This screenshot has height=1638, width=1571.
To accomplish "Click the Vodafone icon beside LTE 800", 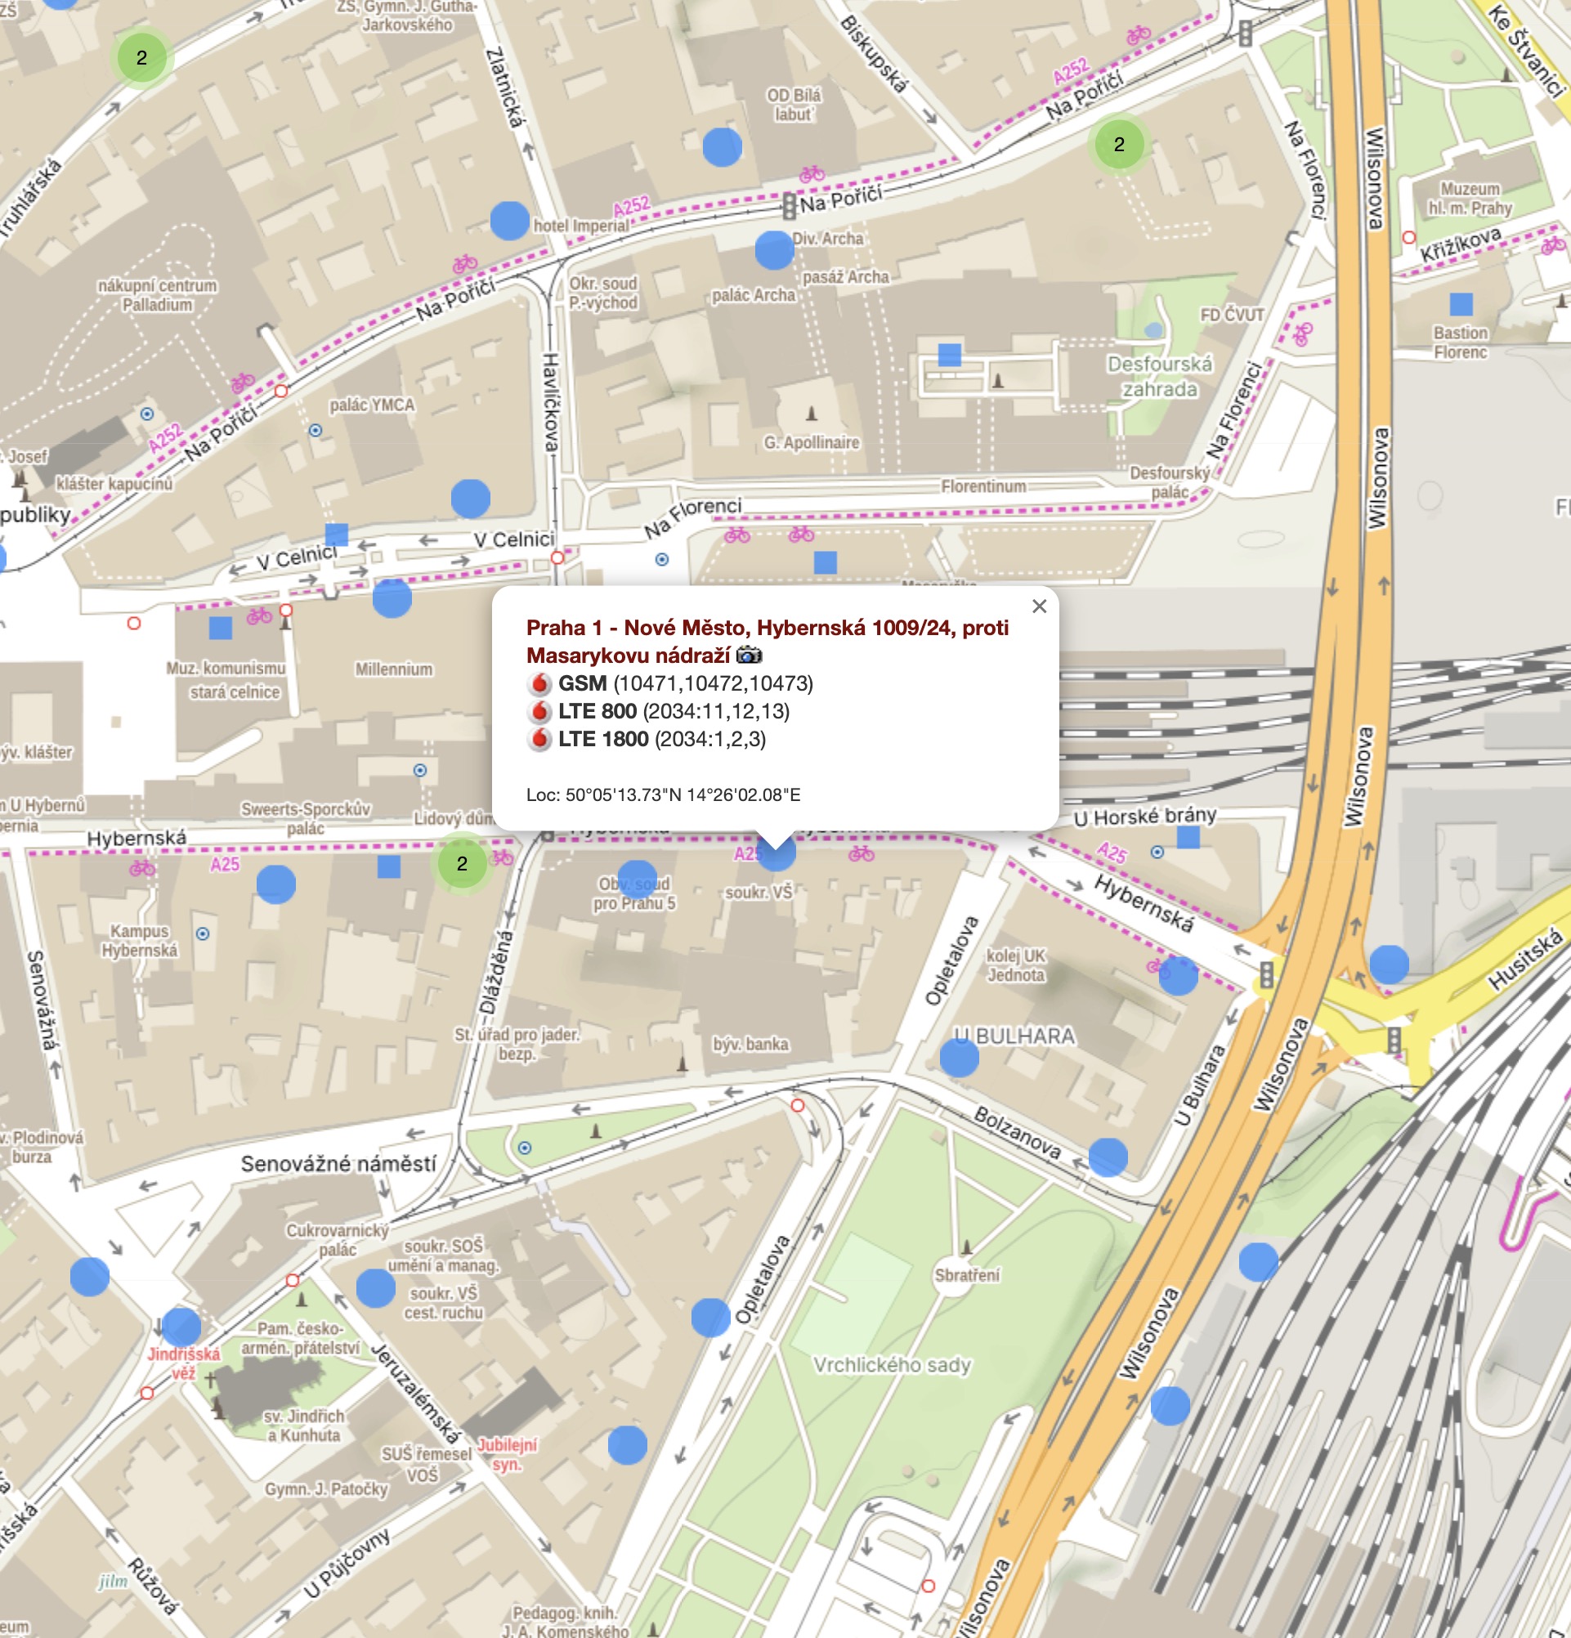I will tap(539, 711).
